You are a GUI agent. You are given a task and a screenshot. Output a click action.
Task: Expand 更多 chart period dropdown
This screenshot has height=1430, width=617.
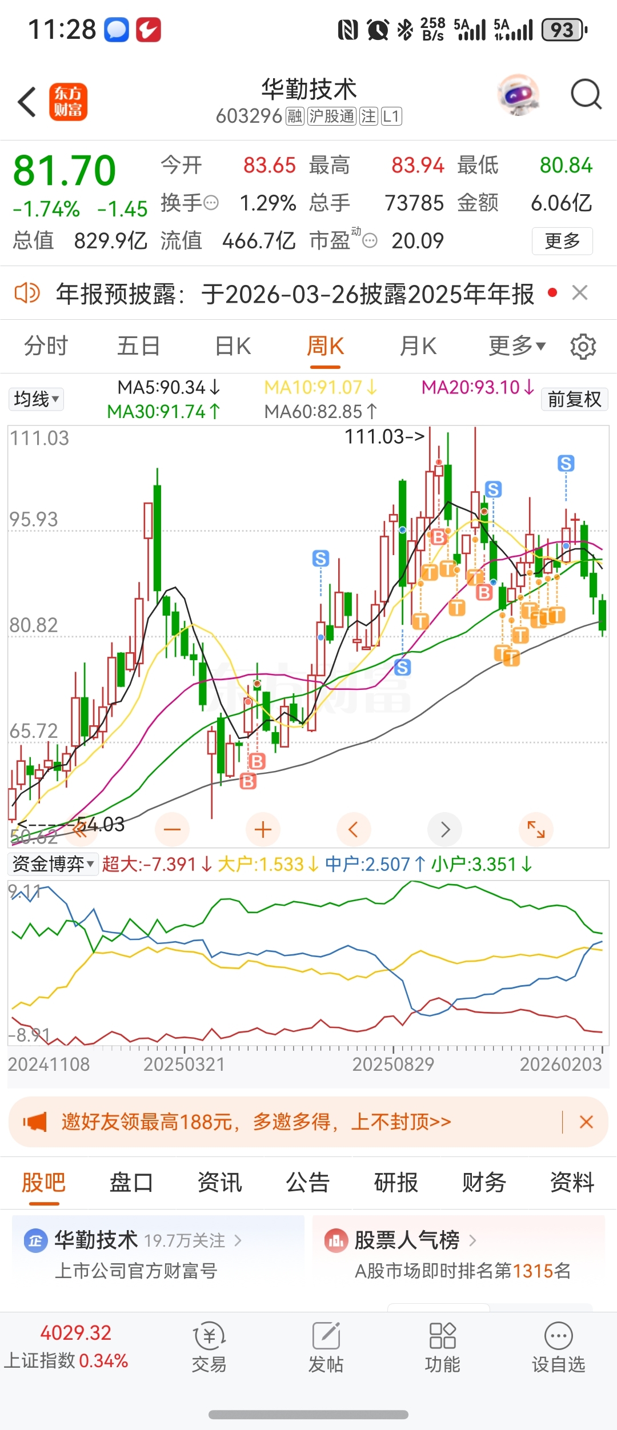click(x=517, y=346)
